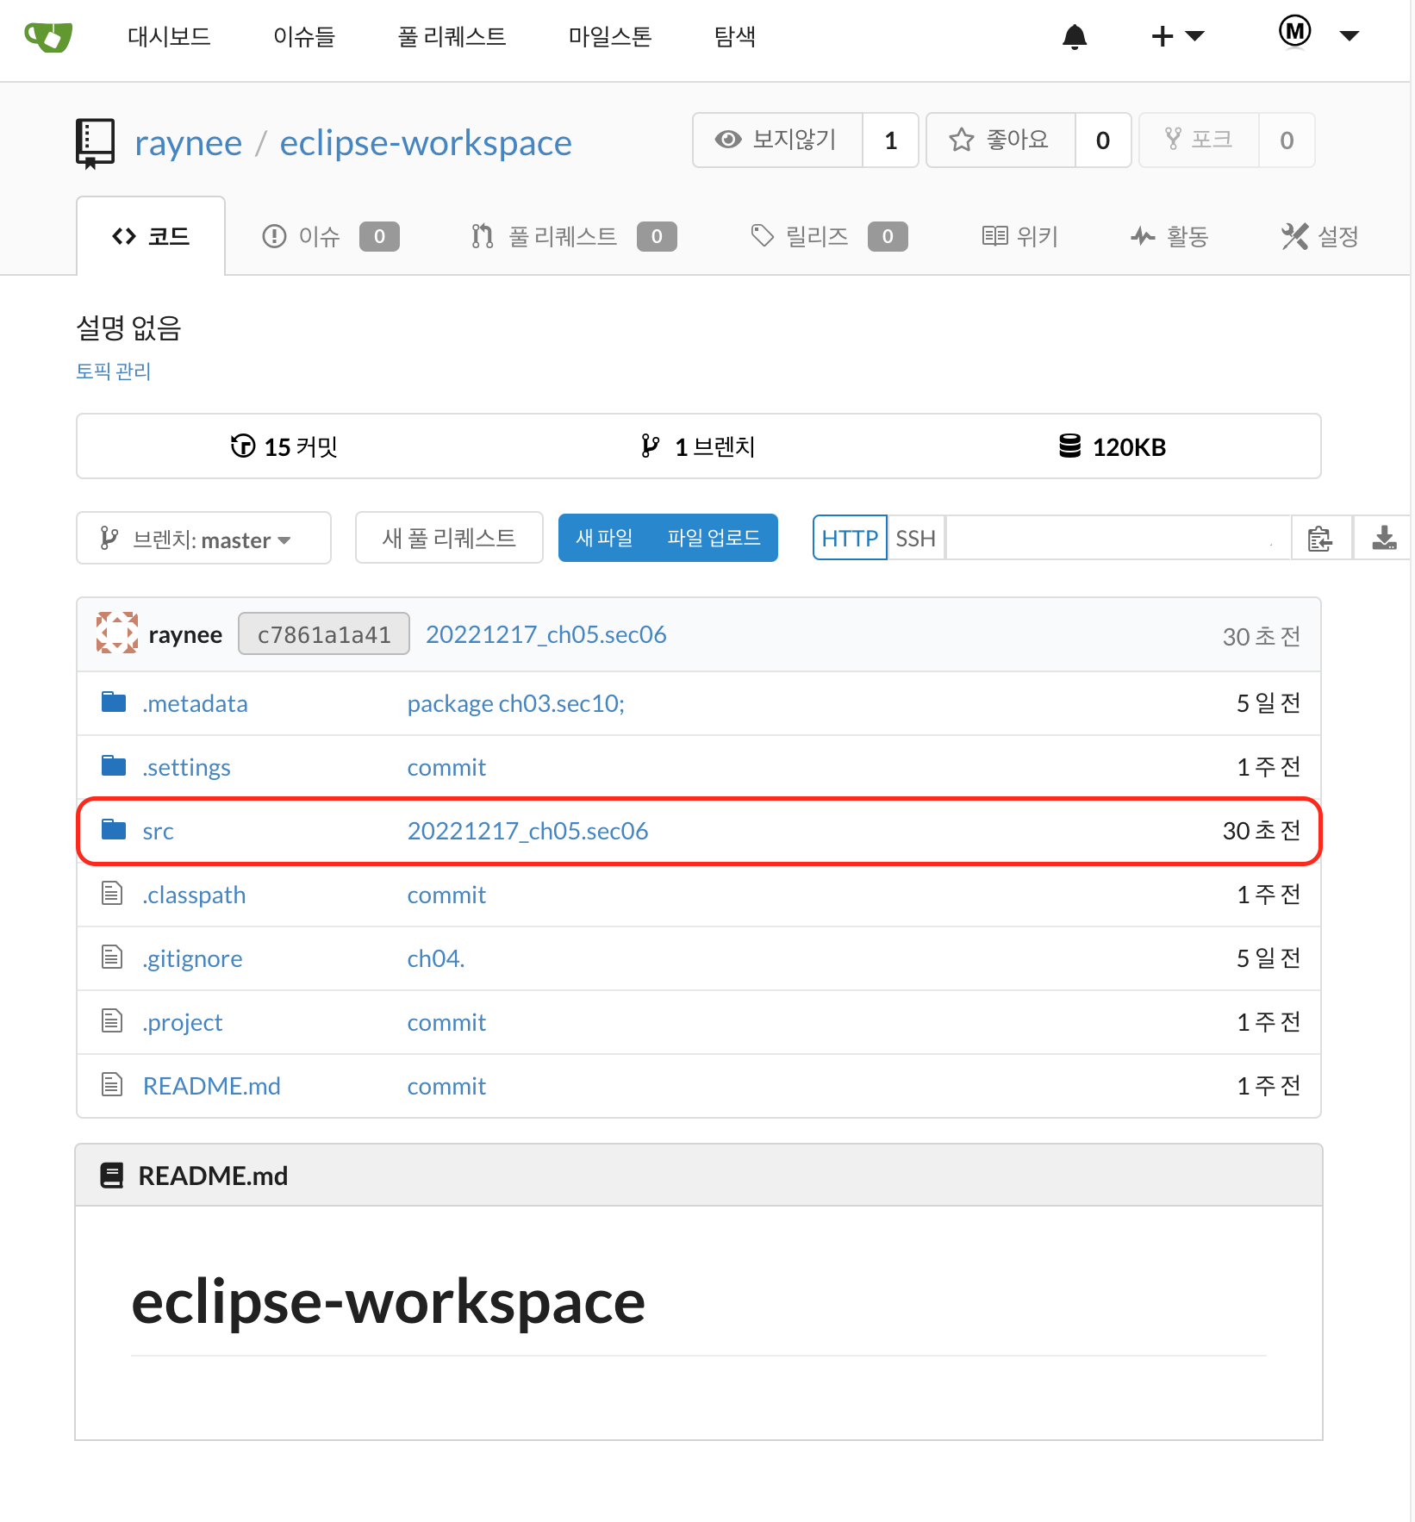Open the 설정 settings tab
Viewport: 1415px width, 1522px height.
tap(1319, 236)
